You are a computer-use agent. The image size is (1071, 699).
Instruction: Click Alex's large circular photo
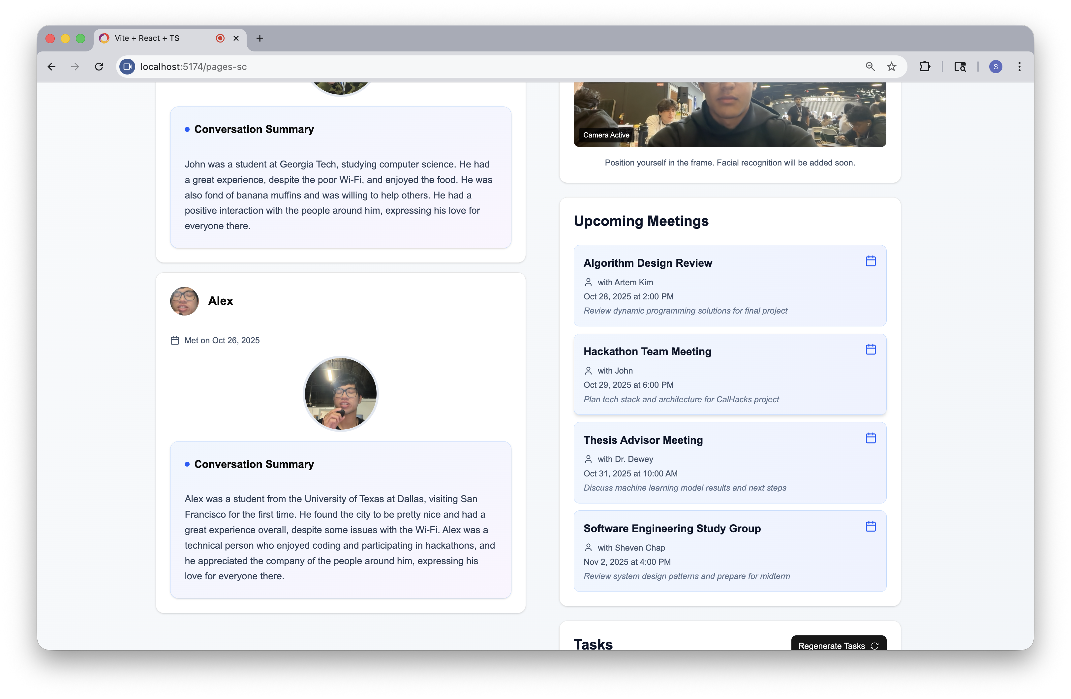pos(341,394)
